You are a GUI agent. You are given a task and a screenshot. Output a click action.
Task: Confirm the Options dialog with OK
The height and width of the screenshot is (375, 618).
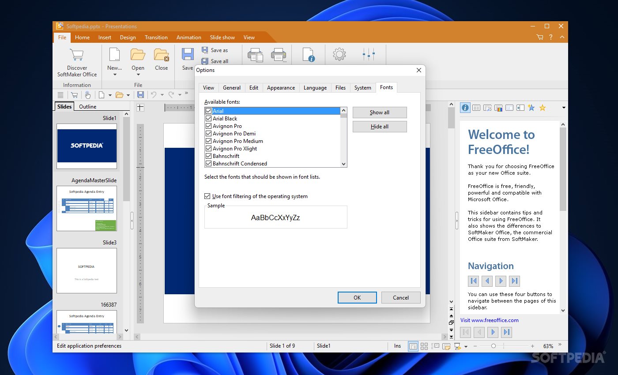pyautogui.click(x=357, y=298)
